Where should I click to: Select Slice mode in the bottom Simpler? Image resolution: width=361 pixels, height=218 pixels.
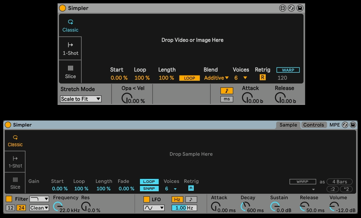point(15,183)
